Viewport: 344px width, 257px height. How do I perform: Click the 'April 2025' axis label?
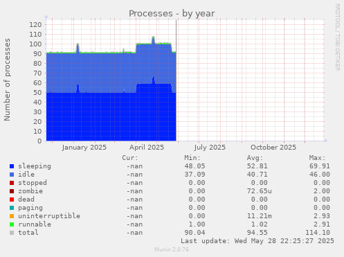point(147,148)
